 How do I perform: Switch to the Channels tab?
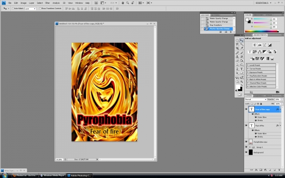259,96
